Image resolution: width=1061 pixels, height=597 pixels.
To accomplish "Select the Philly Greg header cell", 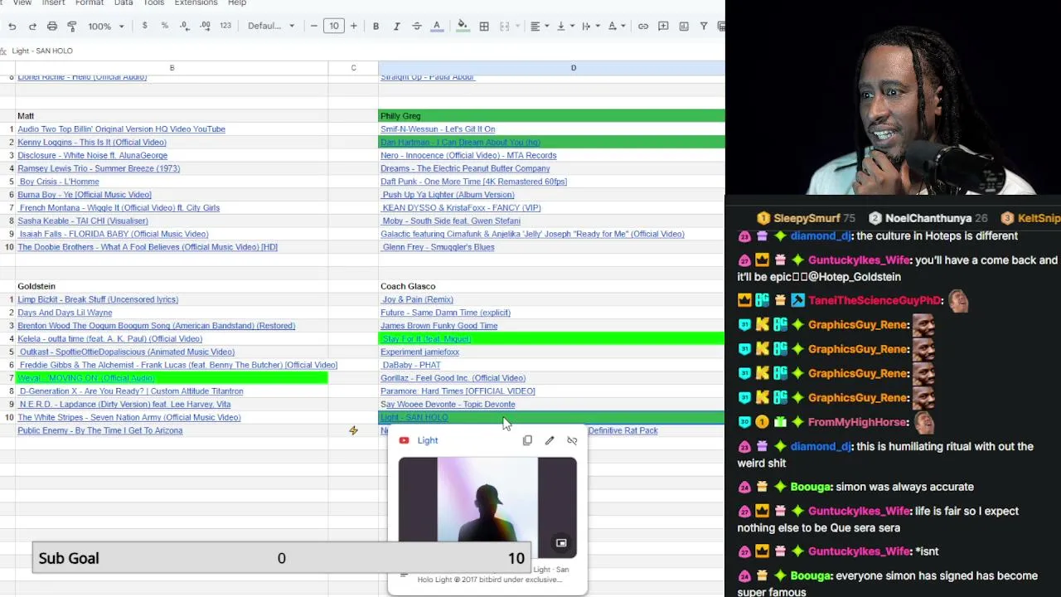I will [x=552, y=116].
